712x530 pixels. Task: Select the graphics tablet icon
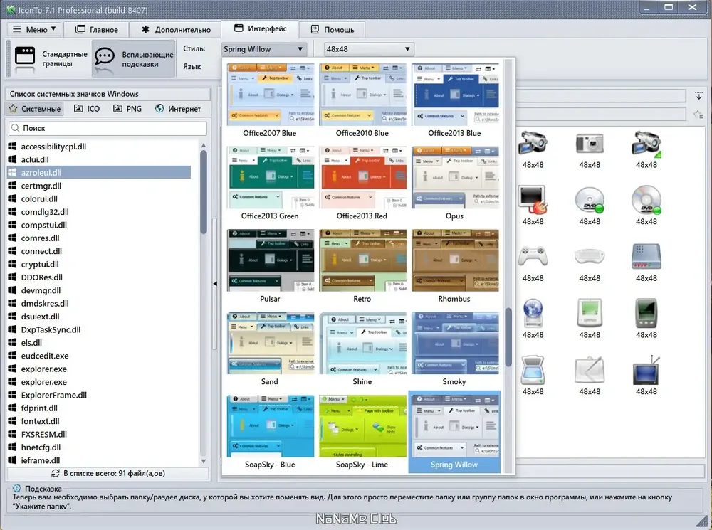coord(590,370)
